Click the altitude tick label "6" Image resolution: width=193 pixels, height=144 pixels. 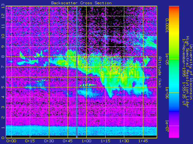click(3, 77)
